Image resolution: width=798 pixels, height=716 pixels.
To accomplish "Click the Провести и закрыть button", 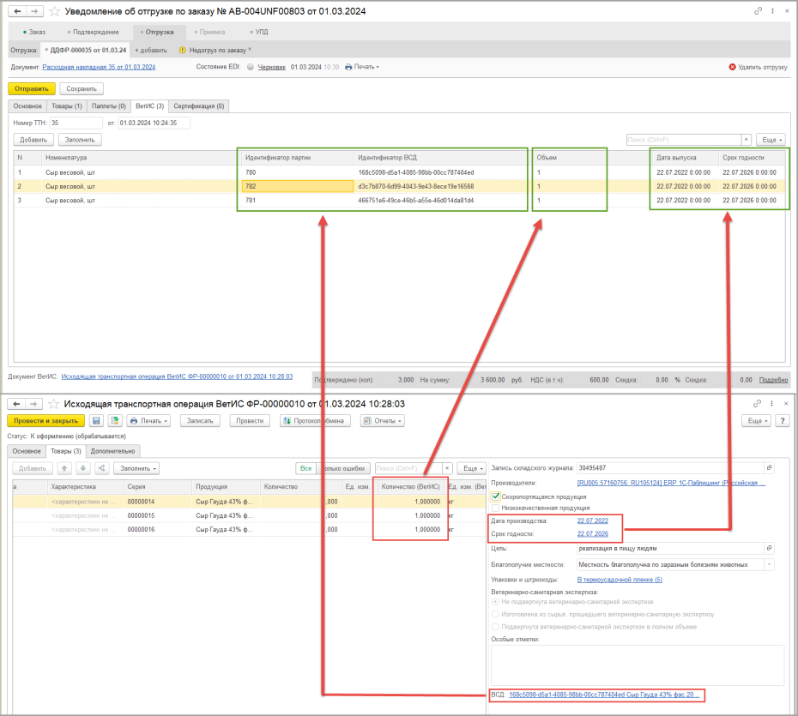I will [x=45, y=420].
